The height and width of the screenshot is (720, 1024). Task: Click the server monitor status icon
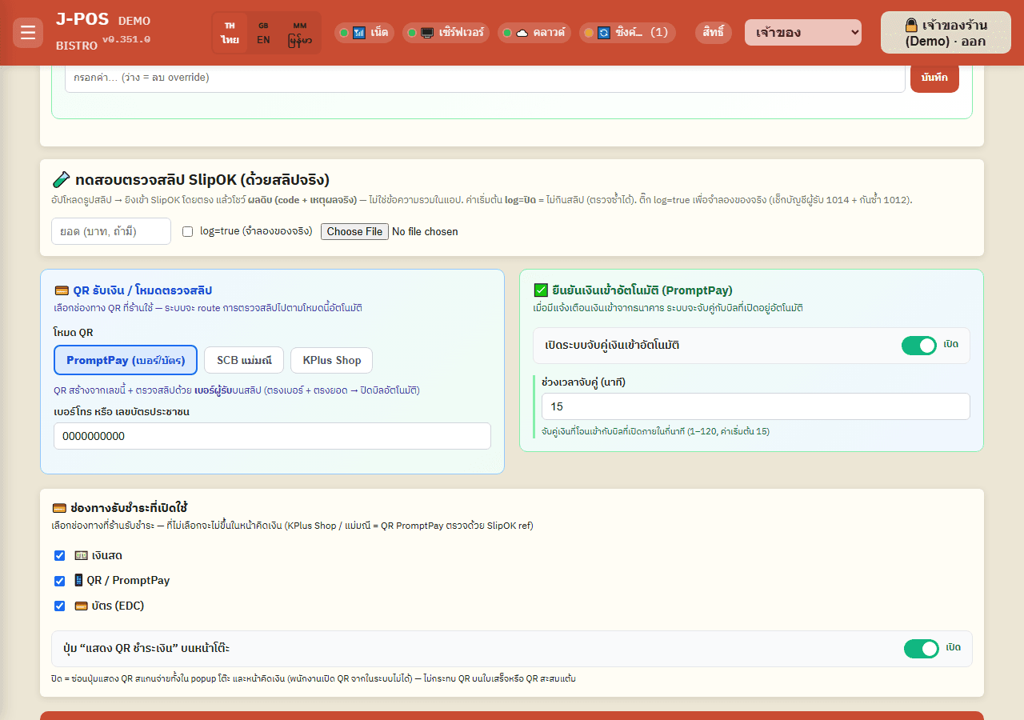tap(427, 33)
